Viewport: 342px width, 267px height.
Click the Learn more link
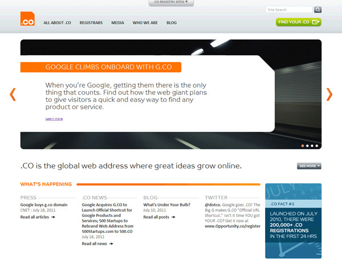click(x=54, y=118)
